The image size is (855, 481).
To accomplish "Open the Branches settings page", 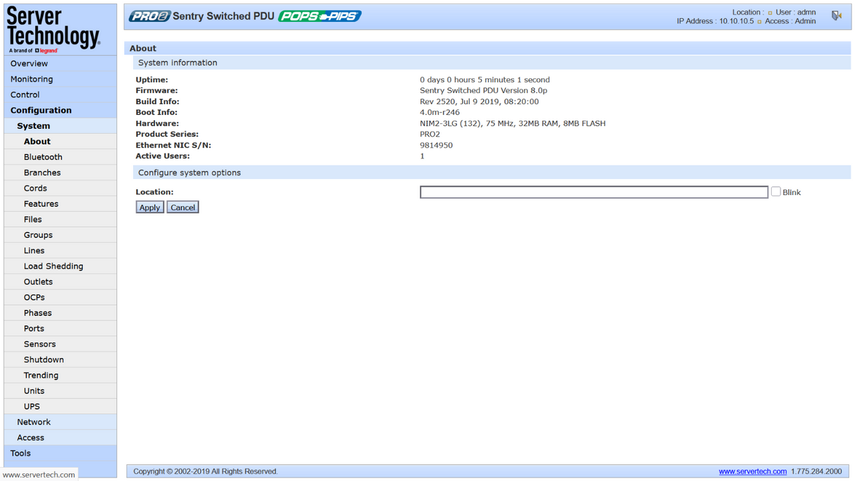I will [x=61, y=173].
